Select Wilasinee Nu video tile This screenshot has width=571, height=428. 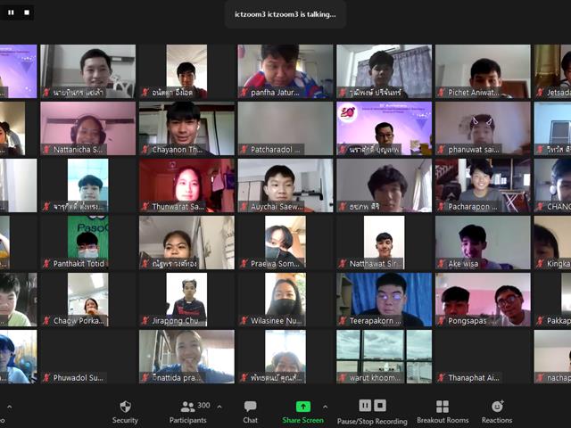[x=285, y=300]
